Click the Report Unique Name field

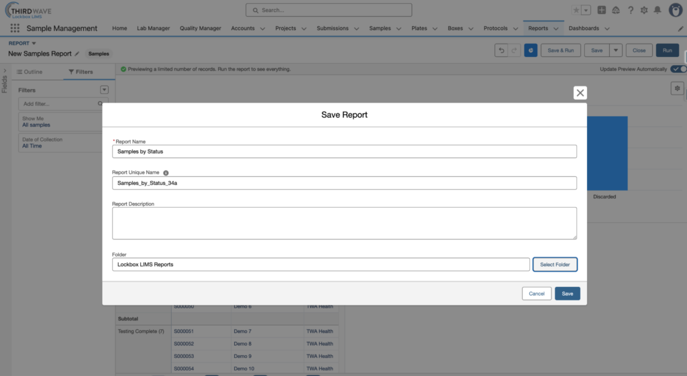344,183
